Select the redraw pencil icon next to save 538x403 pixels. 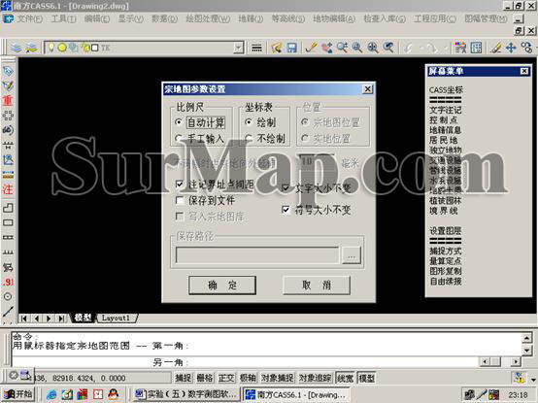click(311, 48)
